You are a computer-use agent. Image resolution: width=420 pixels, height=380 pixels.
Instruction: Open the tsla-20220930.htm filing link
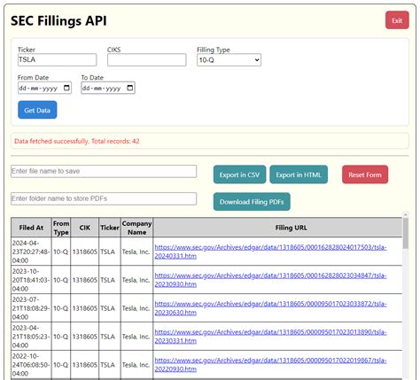pyautogui.click(x=270, y=364)
